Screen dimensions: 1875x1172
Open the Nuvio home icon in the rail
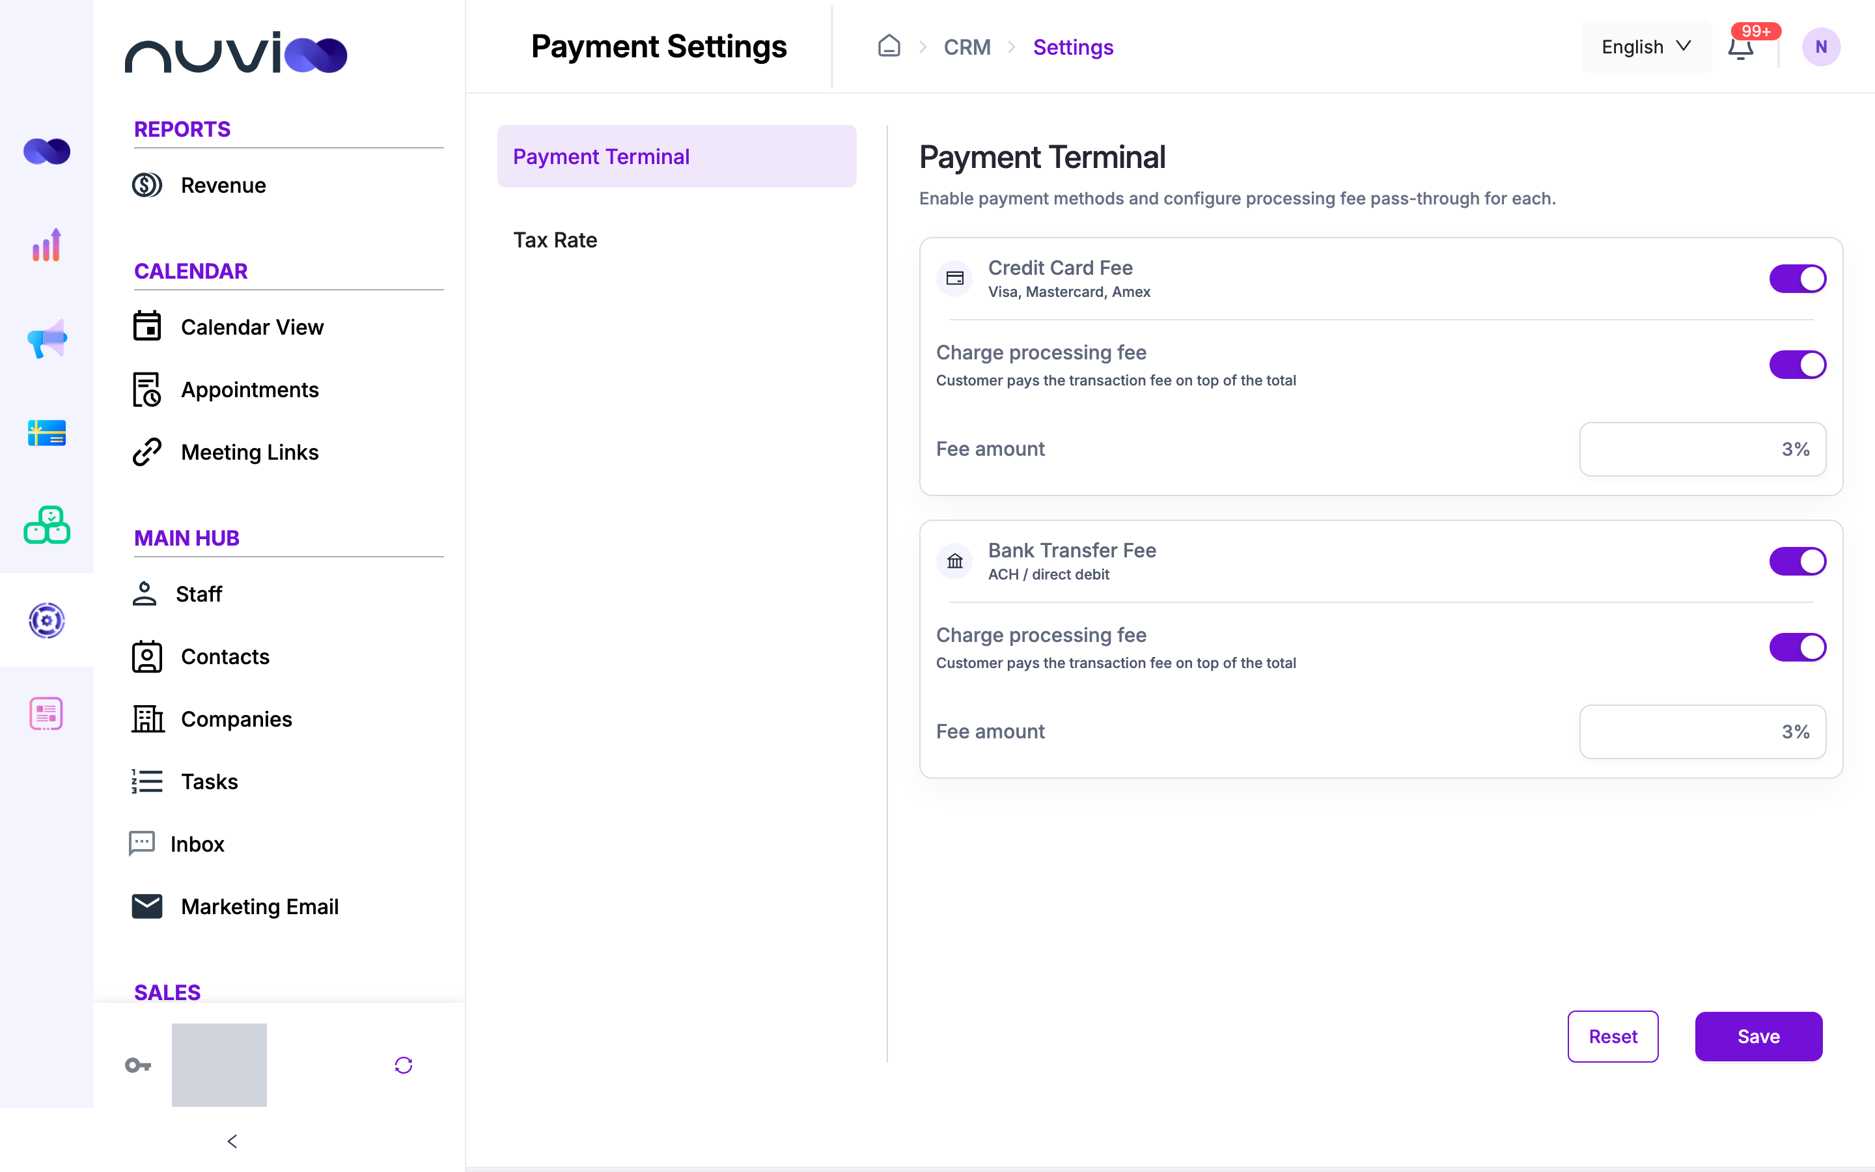(46, 151)
